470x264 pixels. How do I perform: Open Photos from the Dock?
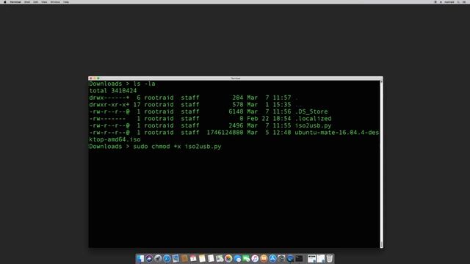[228, 258]
